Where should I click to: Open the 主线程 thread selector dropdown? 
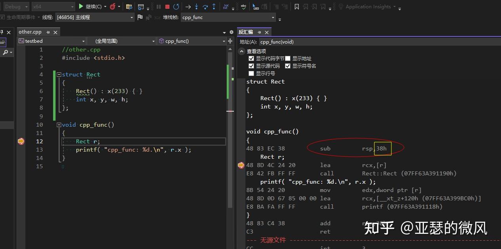(x=131, y=17)
